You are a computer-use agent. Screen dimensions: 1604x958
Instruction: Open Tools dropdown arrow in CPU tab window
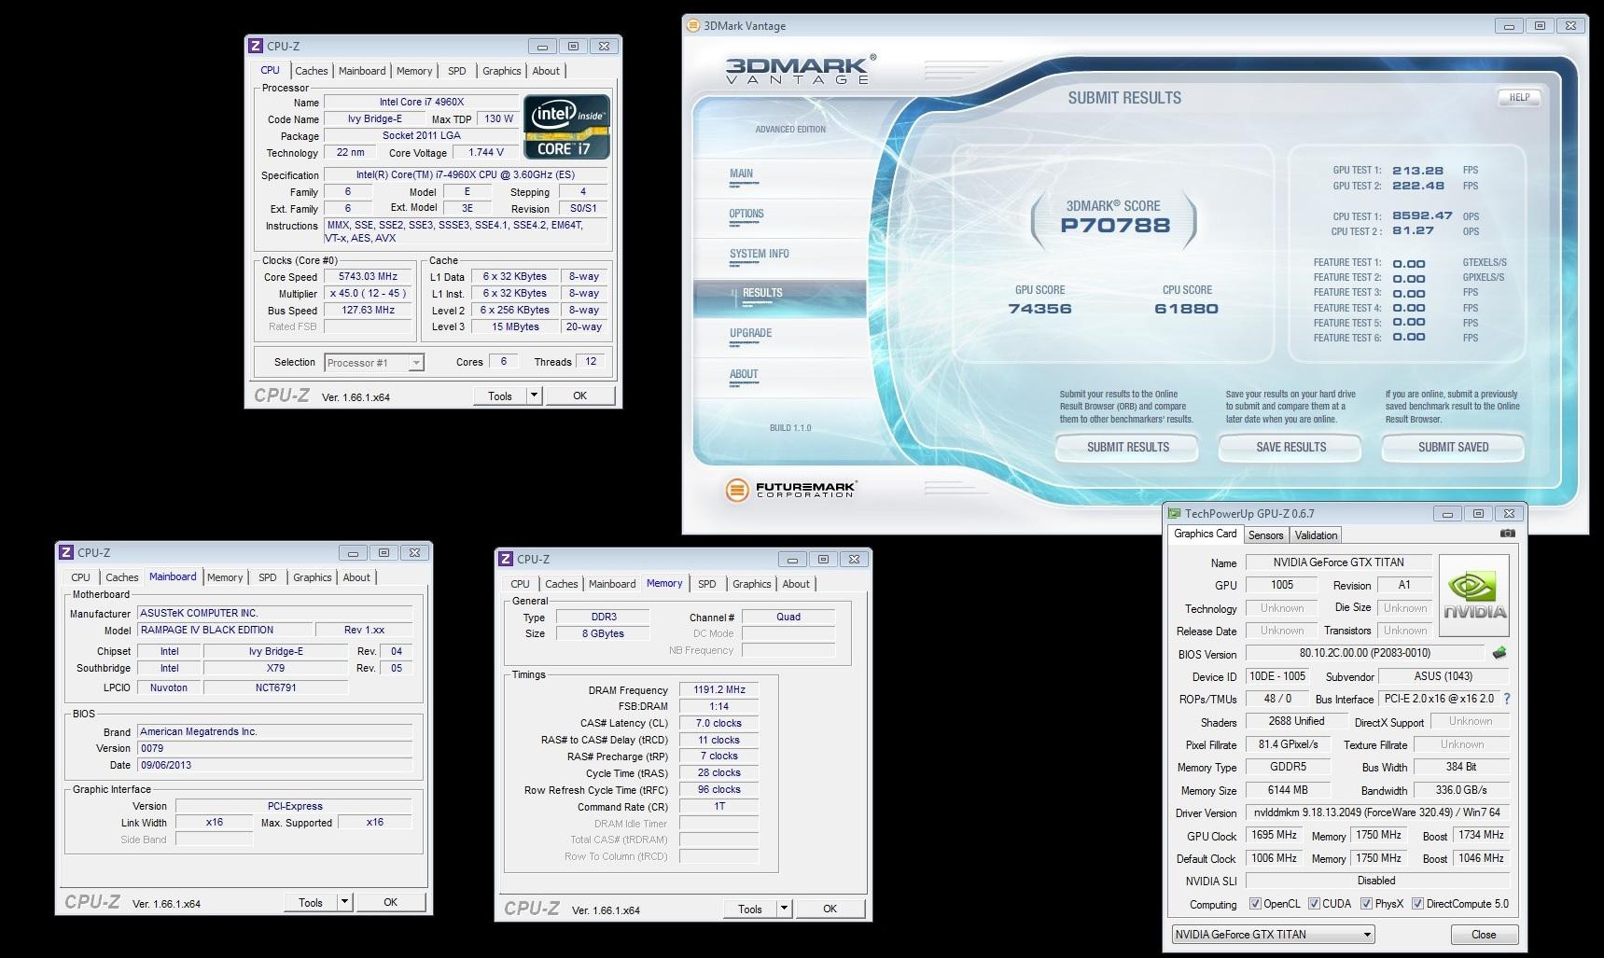(x=534, y=396)
